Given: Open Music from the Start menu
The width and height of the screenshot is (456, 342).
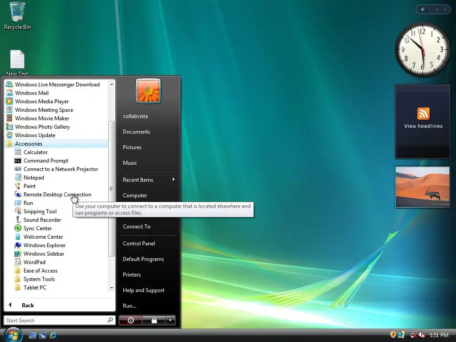Looking at the screenshot, I should (130, 163).
